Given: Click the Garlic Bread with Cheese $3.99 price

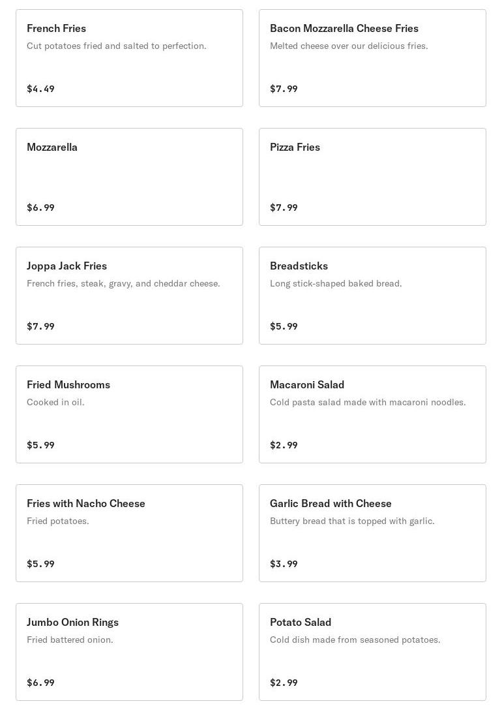Looking at the screenshot, I should click(x=284, y=564).
